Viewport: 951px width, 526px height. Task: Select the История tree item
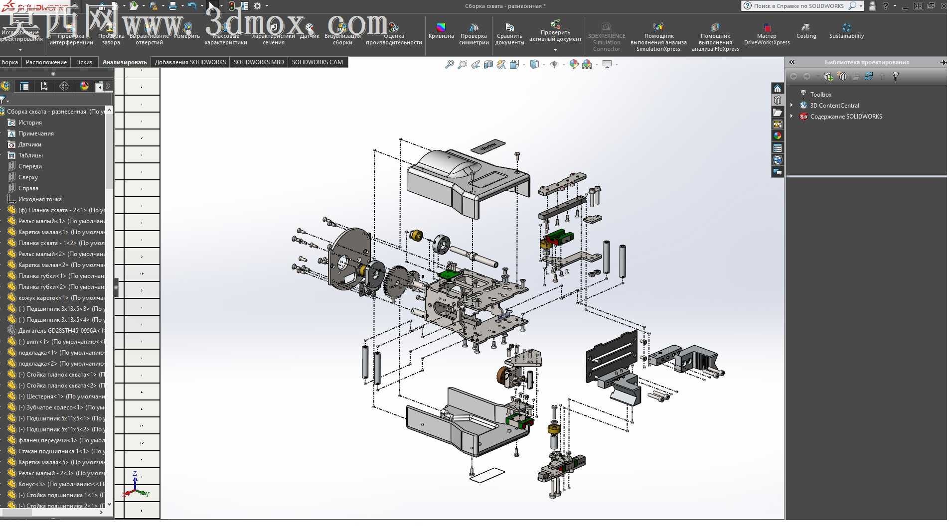30,123
